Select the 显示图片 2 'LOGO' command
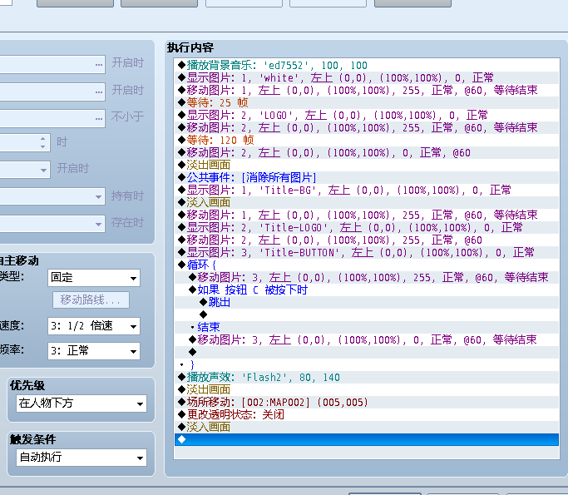This screenshot has width=568, height=495. click(x=367, y=116)
